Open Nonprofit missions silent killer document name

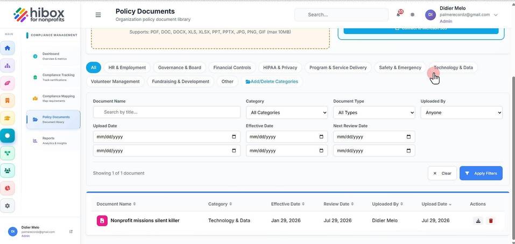pos(145,221)
